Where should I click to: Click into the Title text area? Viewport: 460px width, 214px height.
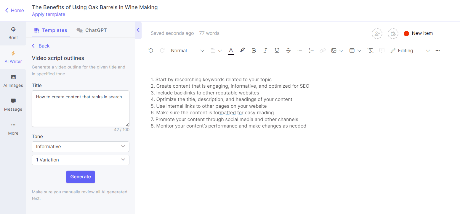81,109
